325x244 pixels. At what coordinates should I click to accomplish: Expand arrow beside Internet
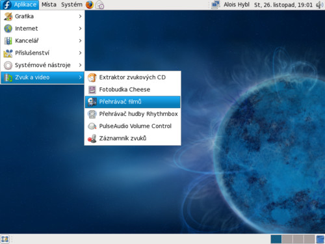(x=80, y=29)
